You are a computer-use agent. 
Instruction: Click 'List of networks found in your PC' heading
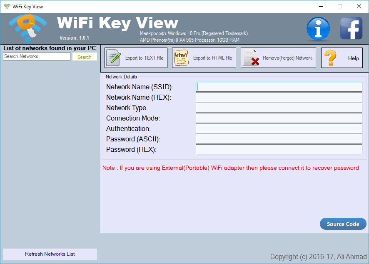coord(50,48)
